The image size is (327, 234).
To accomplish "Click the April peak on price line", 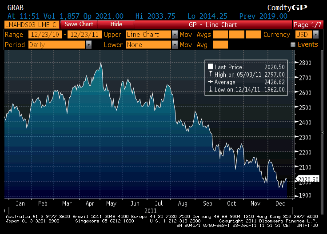I will 101,63.
